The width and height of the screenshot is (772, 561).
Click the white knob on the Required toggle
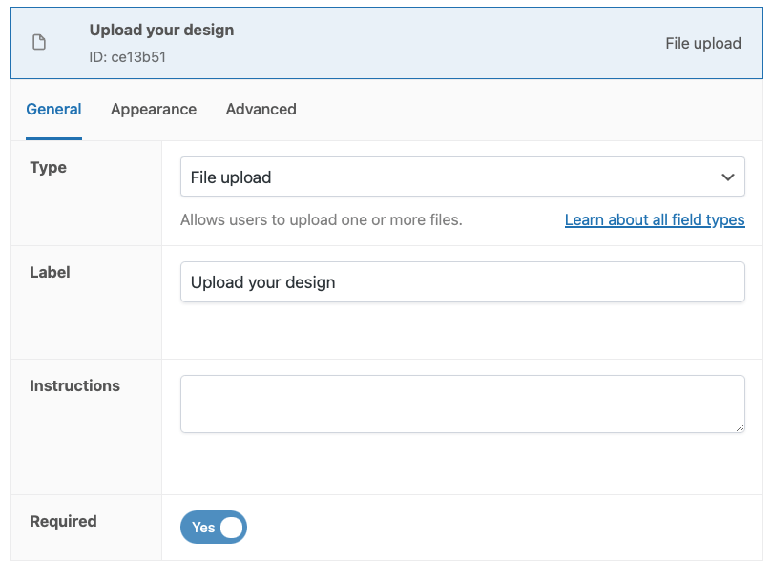coord(231,528)
